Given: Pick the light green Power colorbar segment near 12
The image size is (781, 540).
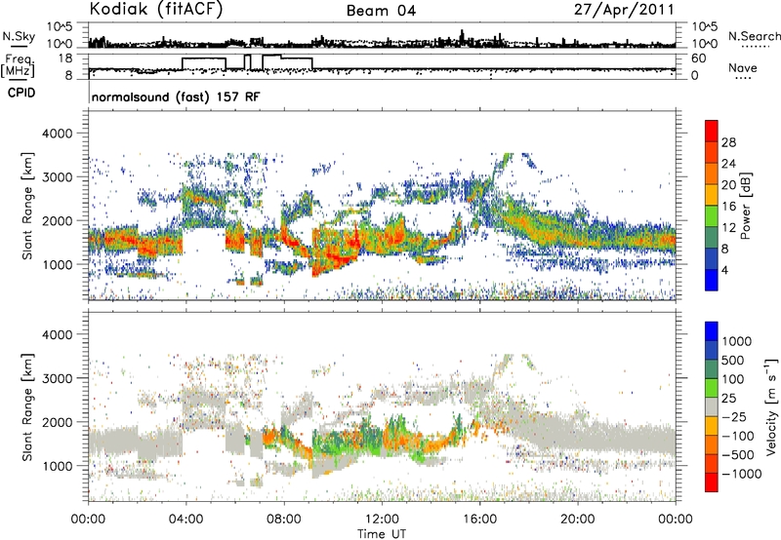Looking at the screenshot, I should [x=712, y=216].
